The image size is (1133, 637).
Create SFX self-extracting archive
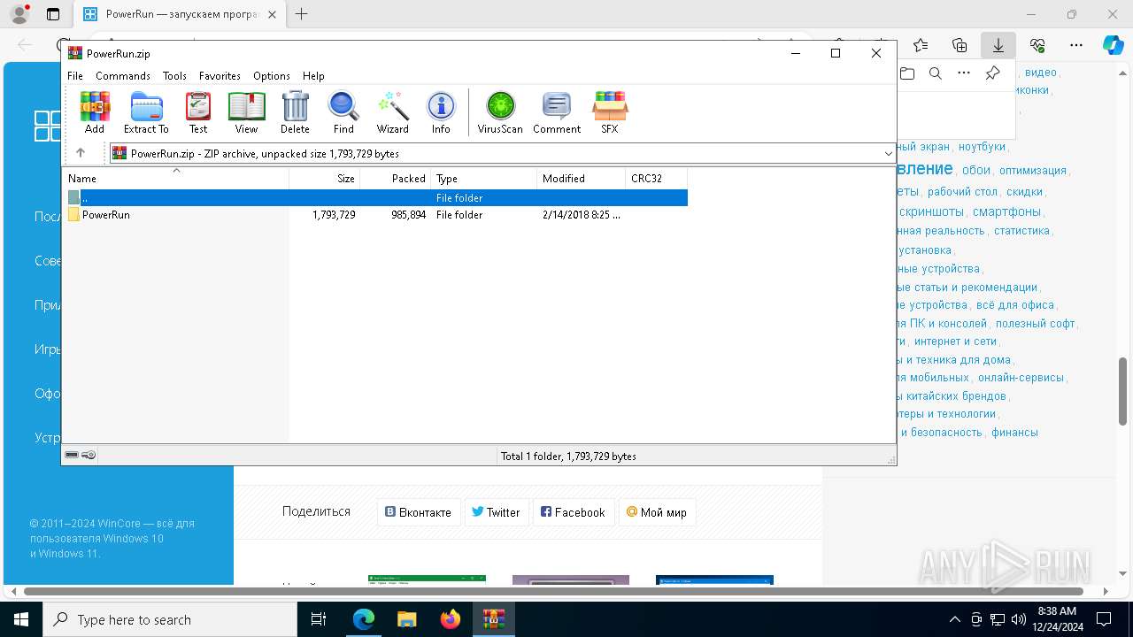(x=610, y=112)
